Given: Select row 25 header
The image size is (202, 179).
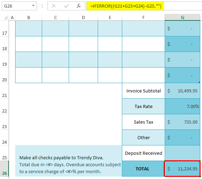Looking at the screenshot, I should (x=4, y=153).
